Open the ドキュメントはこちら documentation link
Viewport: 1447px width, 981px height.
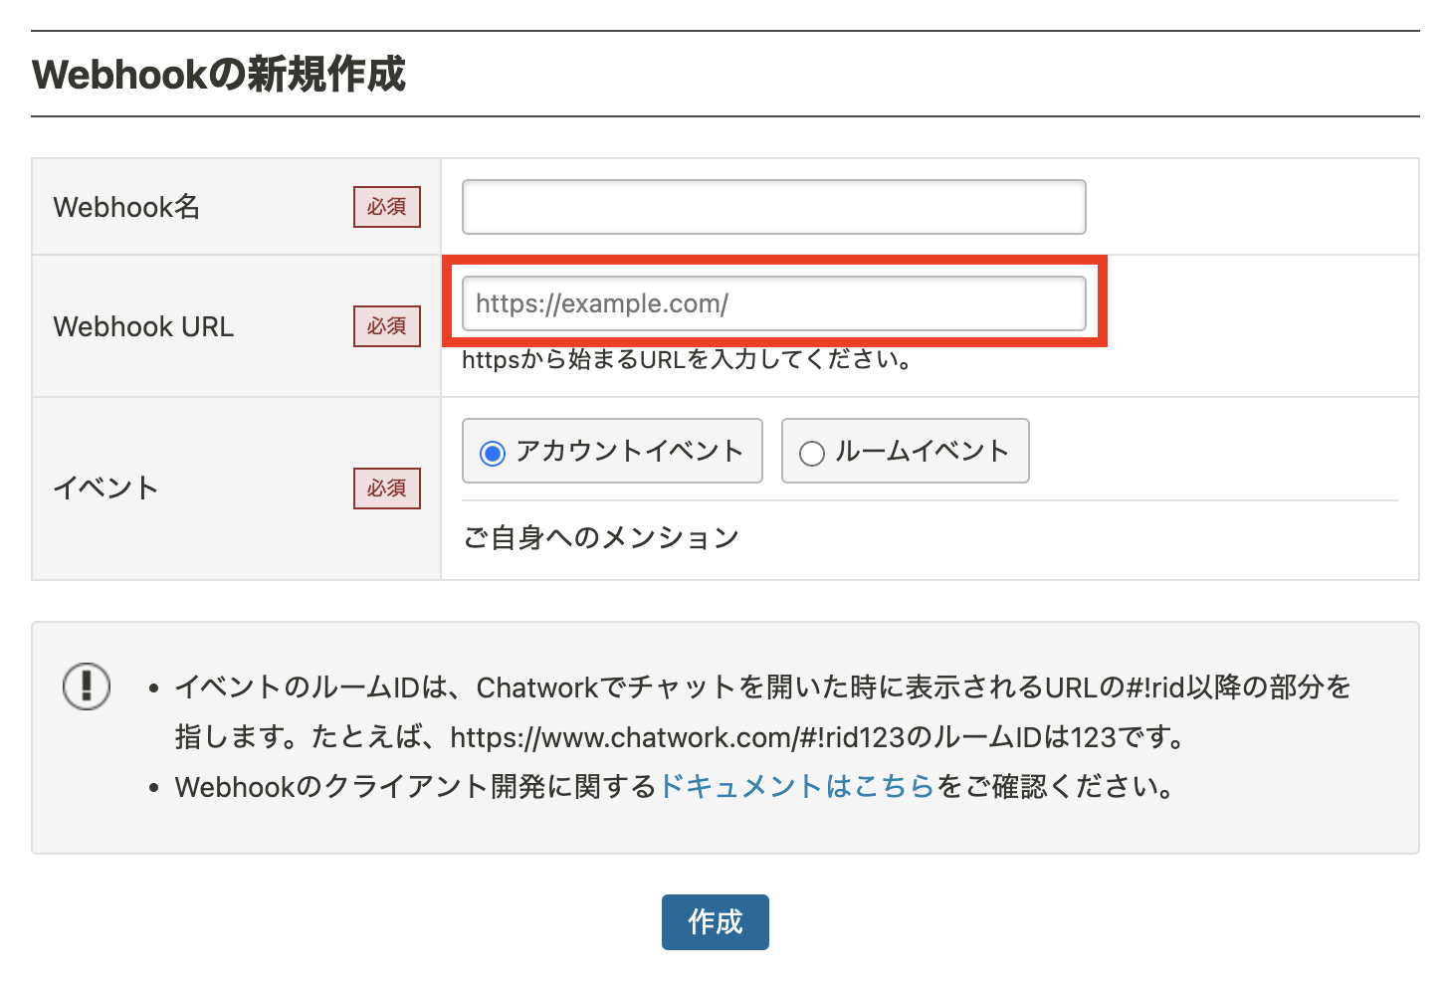[796, 787]
